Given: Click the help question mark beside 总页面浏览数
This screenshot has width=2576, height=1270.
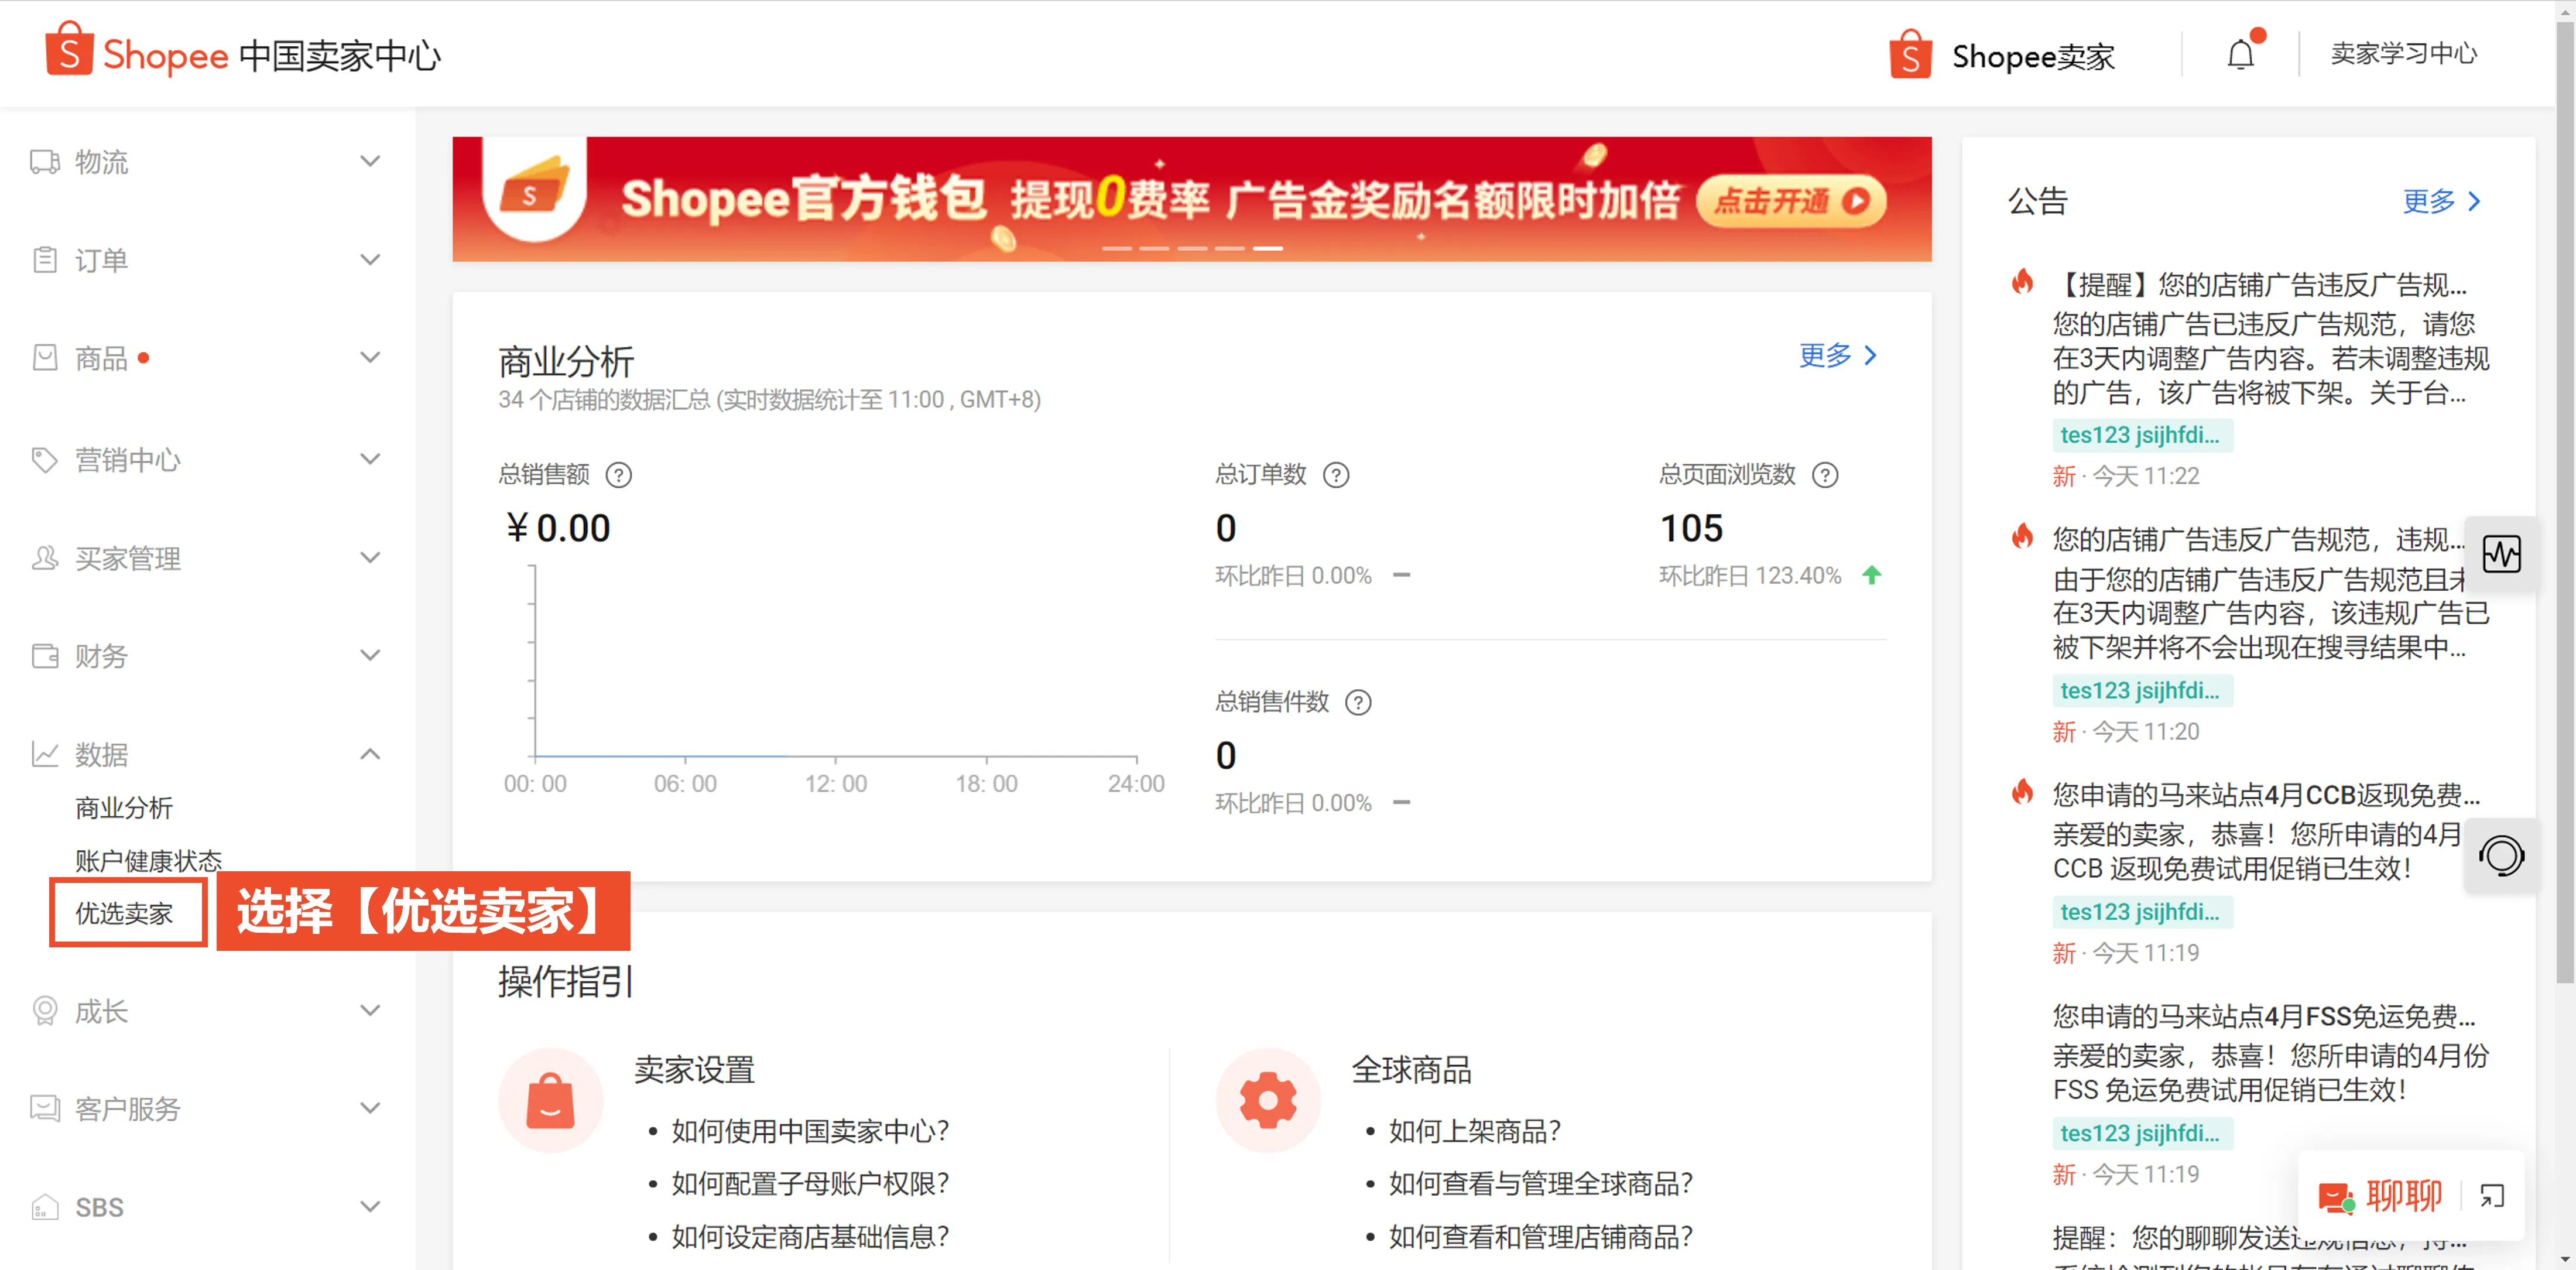Looking at the screenshot, I should 1825,475.
